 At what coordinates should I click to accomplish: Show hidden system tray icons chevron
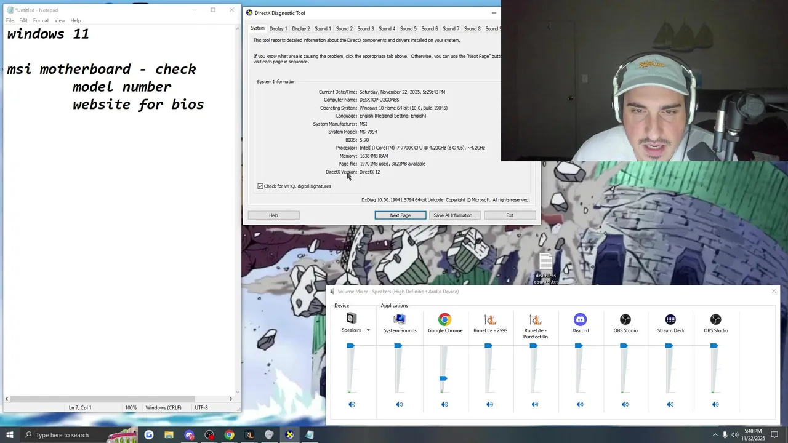pos(715,435)
